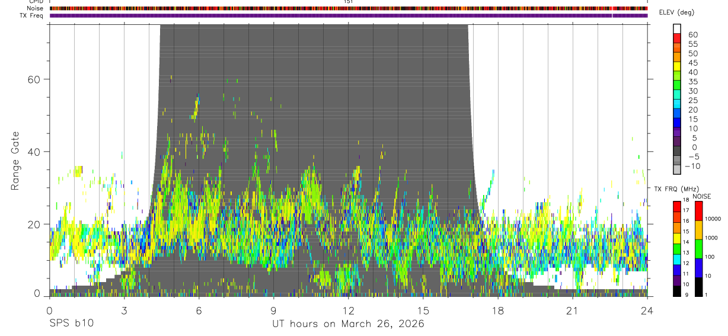Screen dimensions: 728x336
Task: Click the 'TX Freq' row label at top left
Action: pos(30,15)
